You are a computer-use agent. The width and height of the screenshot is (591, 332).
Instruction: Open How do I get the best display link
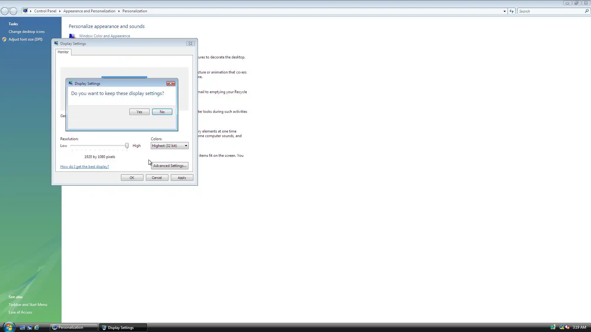85,167
